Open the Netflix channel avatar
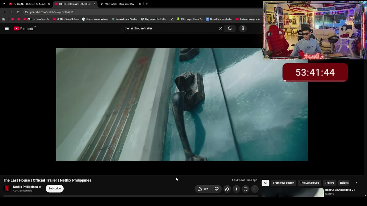 pos(7,189)
